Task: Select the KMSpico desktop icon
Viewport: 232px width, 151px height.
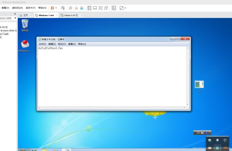Action: tap(25, 46)
